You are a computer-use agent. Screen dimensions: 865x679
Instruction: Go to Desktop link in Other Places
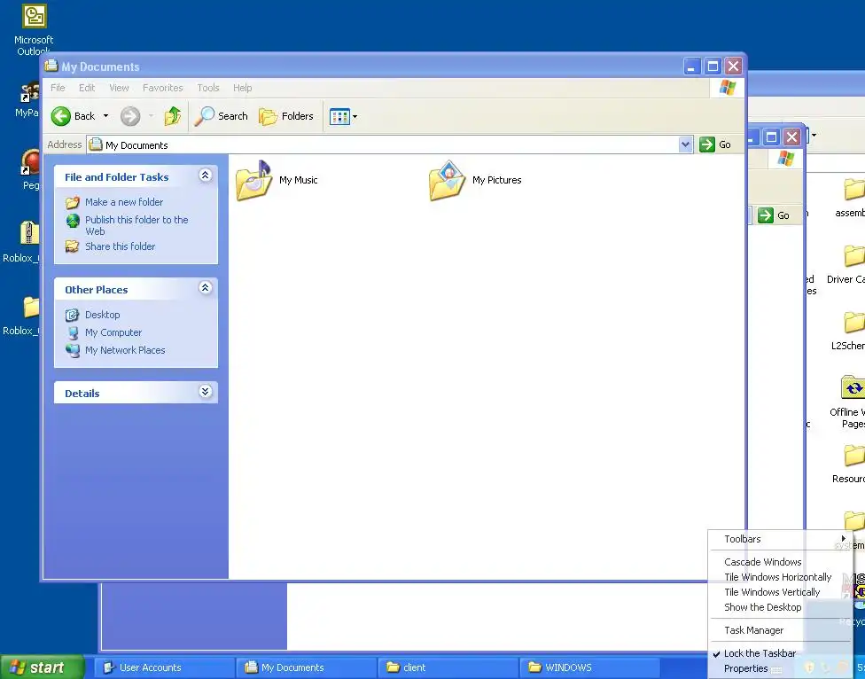(x=102, y=315)
